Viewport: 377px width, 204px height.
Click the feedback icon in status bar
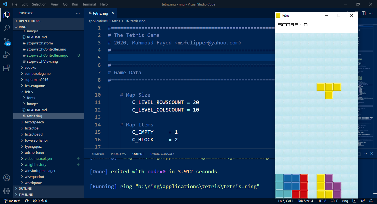[363, 201]
